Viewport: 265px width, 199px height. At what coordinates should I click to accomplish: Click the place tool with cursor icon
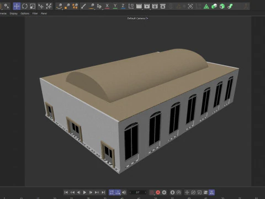(x=41, y=6)
